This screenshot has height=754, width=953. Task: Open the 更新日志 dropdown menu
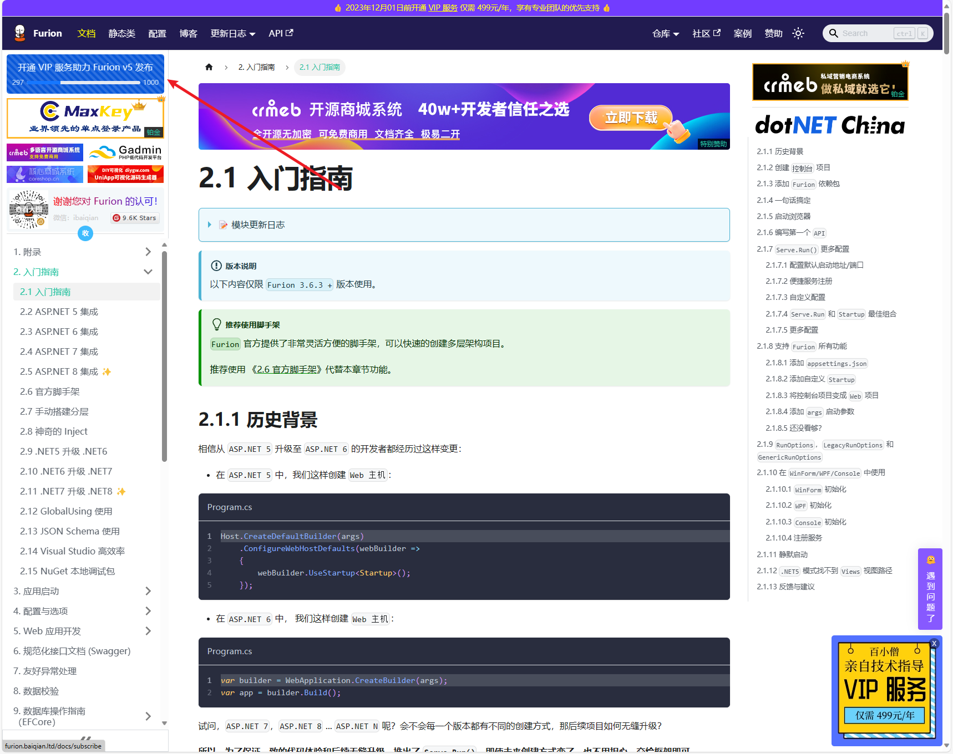pos(233,33)
